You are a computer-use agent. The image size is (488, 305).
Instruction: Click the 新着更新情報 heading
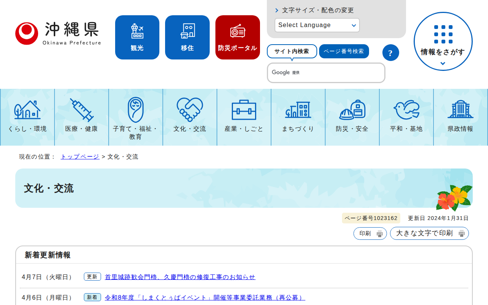coord(48,255)
